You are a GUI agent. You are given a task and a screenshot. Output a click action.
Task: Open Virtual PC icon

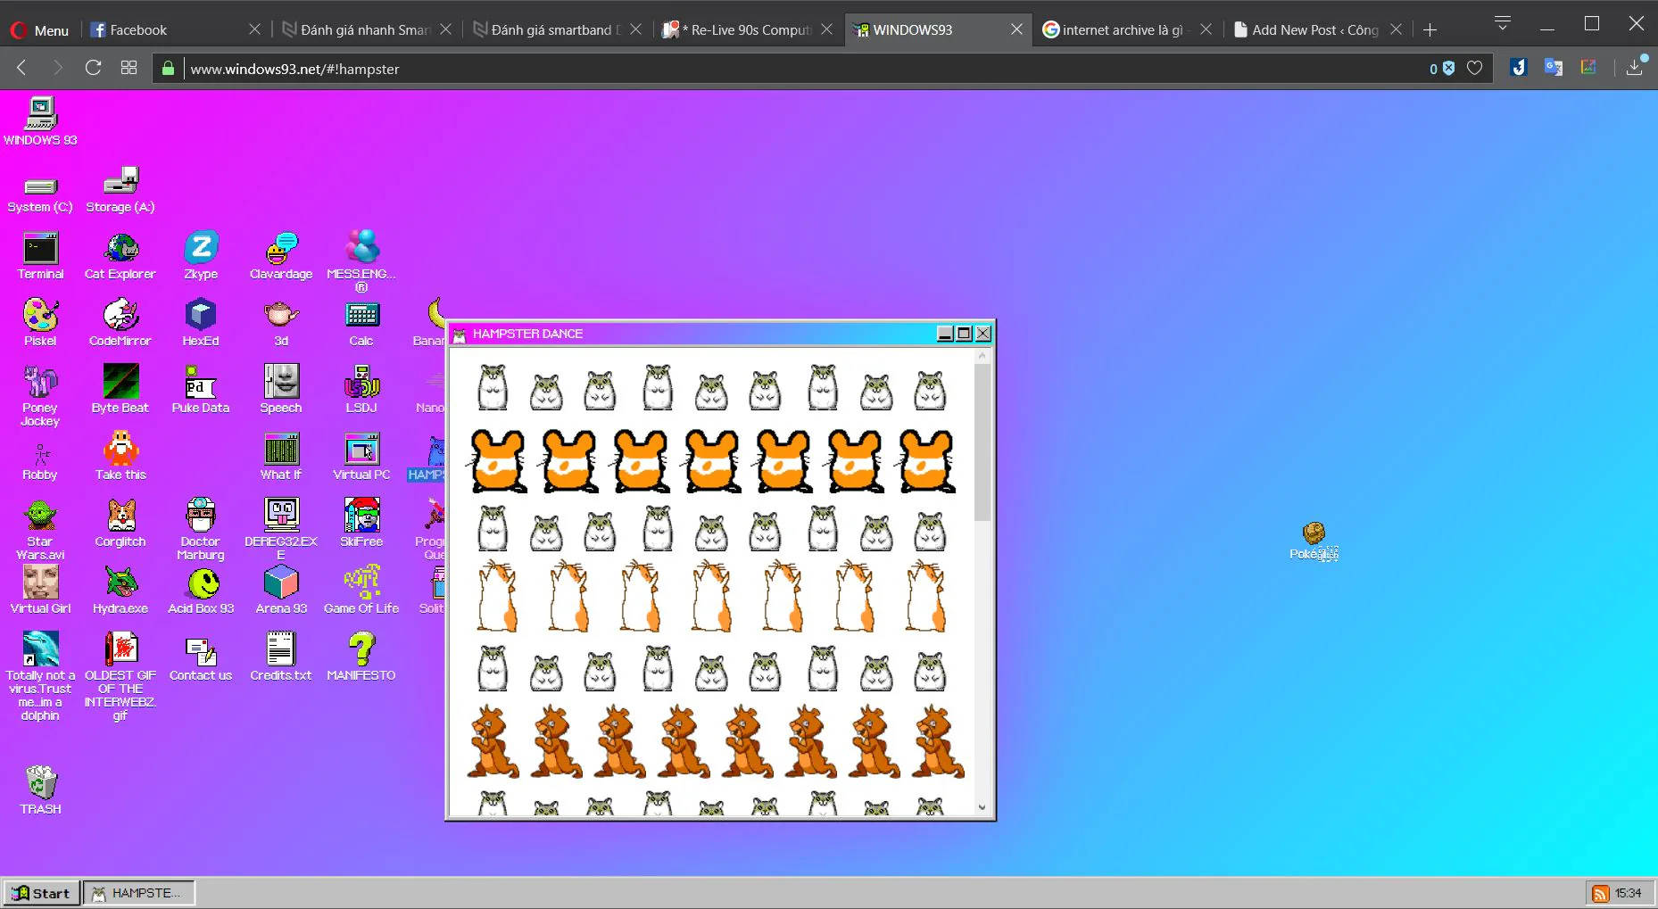coord(361,457)
